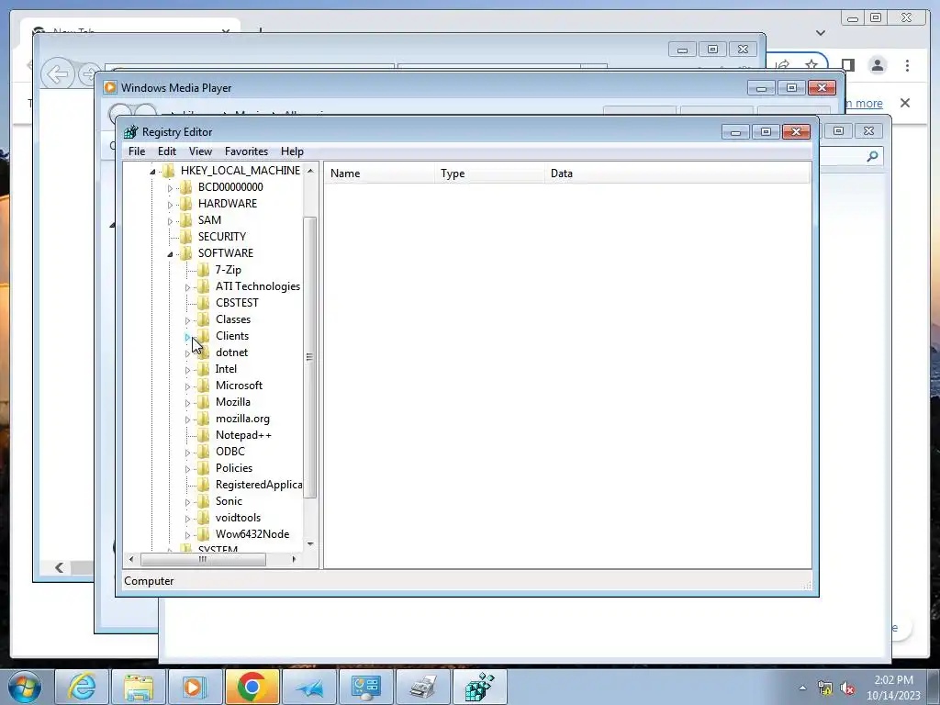Viewport: 940px width, 705px height.
Task: Open the Help menu in Registry Editor
Action: click(292, 151)
